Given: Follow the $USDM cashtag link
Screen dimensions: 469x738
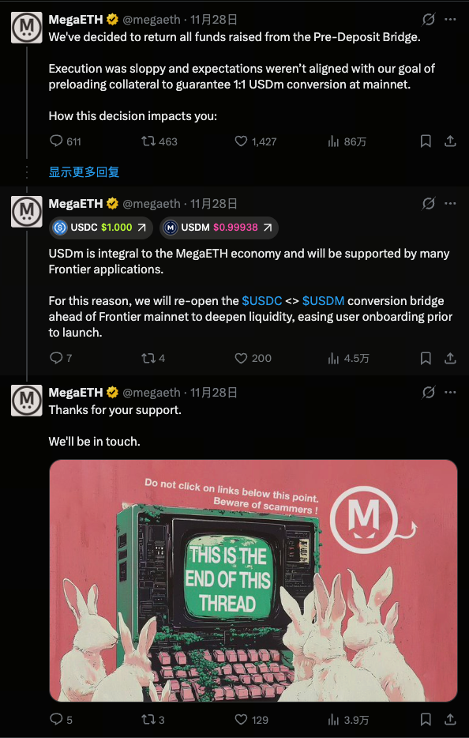Looking at the screenshot, I should pos(323,301).
